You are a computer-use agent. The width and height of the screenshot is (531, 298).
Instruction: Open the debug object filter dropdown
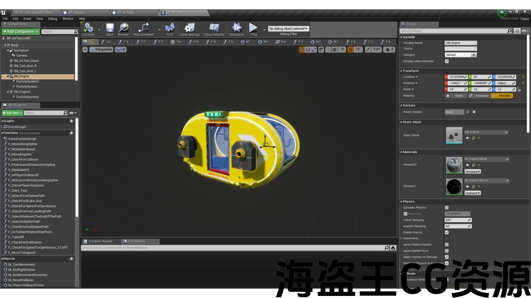click(288, 29)
